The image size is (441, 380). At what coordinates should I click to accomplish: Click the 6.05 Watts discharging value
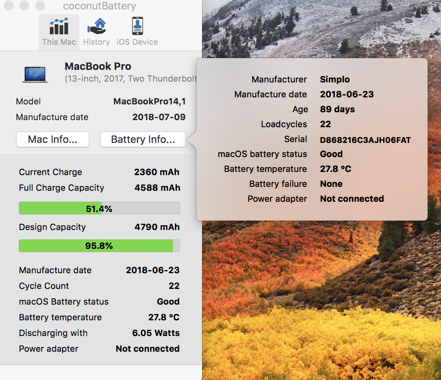click(x=156, y=333)
